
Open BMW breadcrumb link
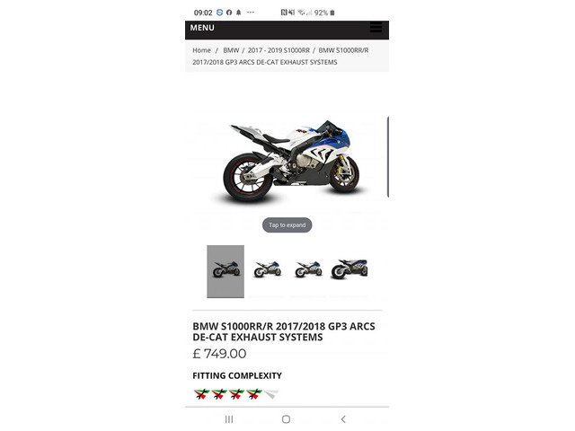231,50
